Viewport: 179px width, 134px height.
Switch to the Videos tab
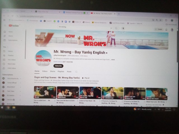[45, 71]
